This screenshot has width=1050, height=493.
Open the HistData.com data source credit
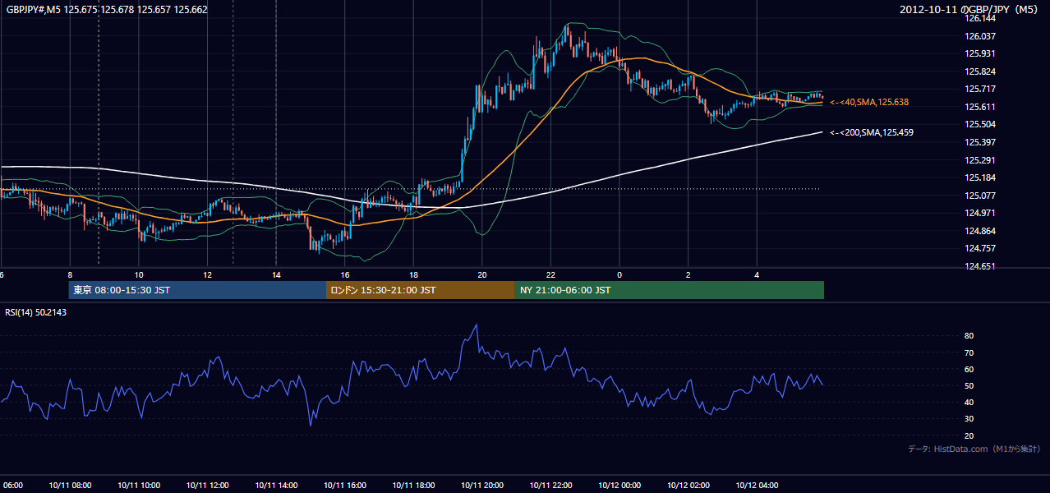[974, 449]
